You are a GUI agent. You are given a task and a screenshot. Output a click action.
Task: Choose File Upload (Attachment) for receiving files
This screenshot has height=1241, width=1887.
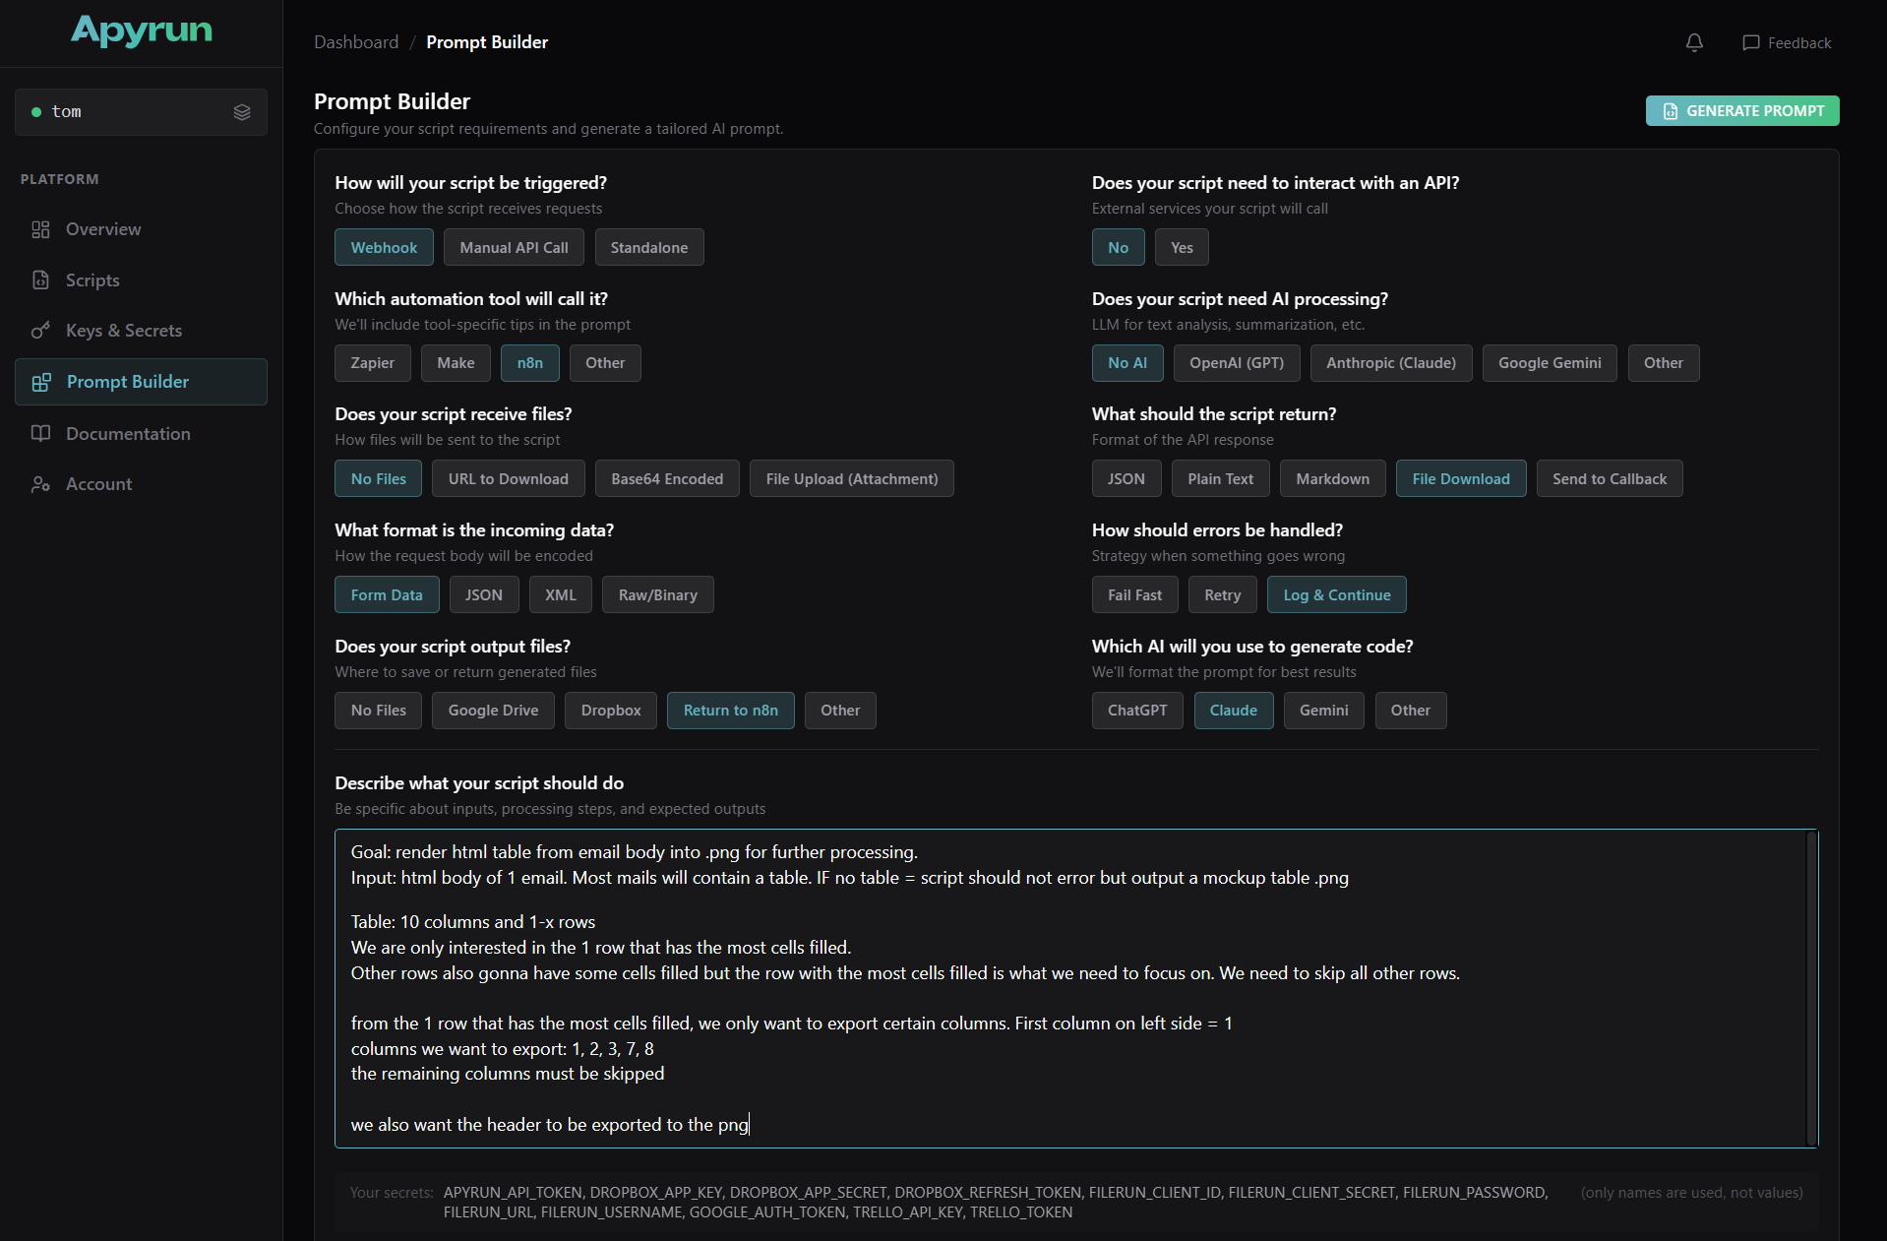[x=851, y=478]
